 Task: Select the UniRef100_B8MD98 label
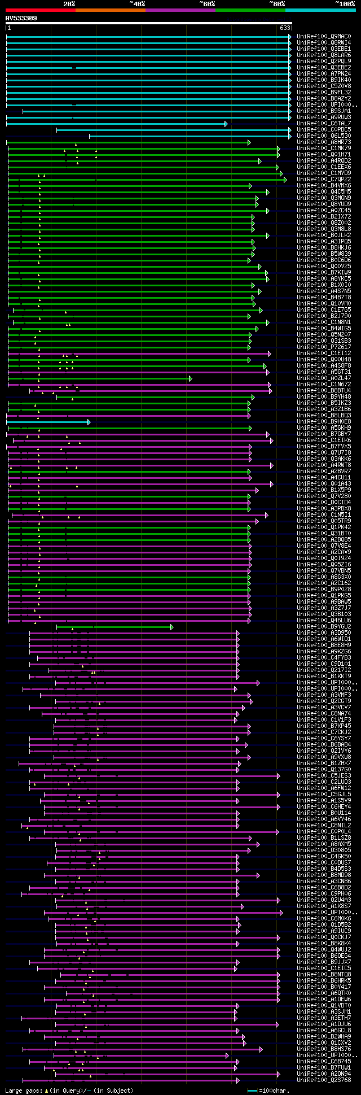tap(324, 875)
